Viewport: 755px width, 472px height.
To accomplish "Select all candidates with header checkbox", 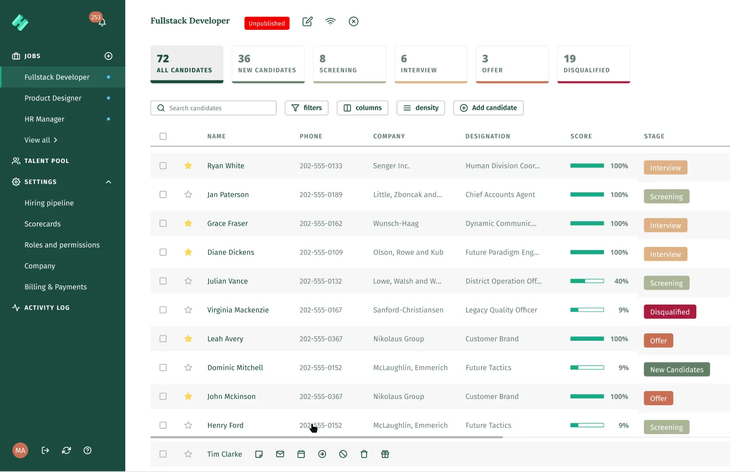I will pos(163,136).
